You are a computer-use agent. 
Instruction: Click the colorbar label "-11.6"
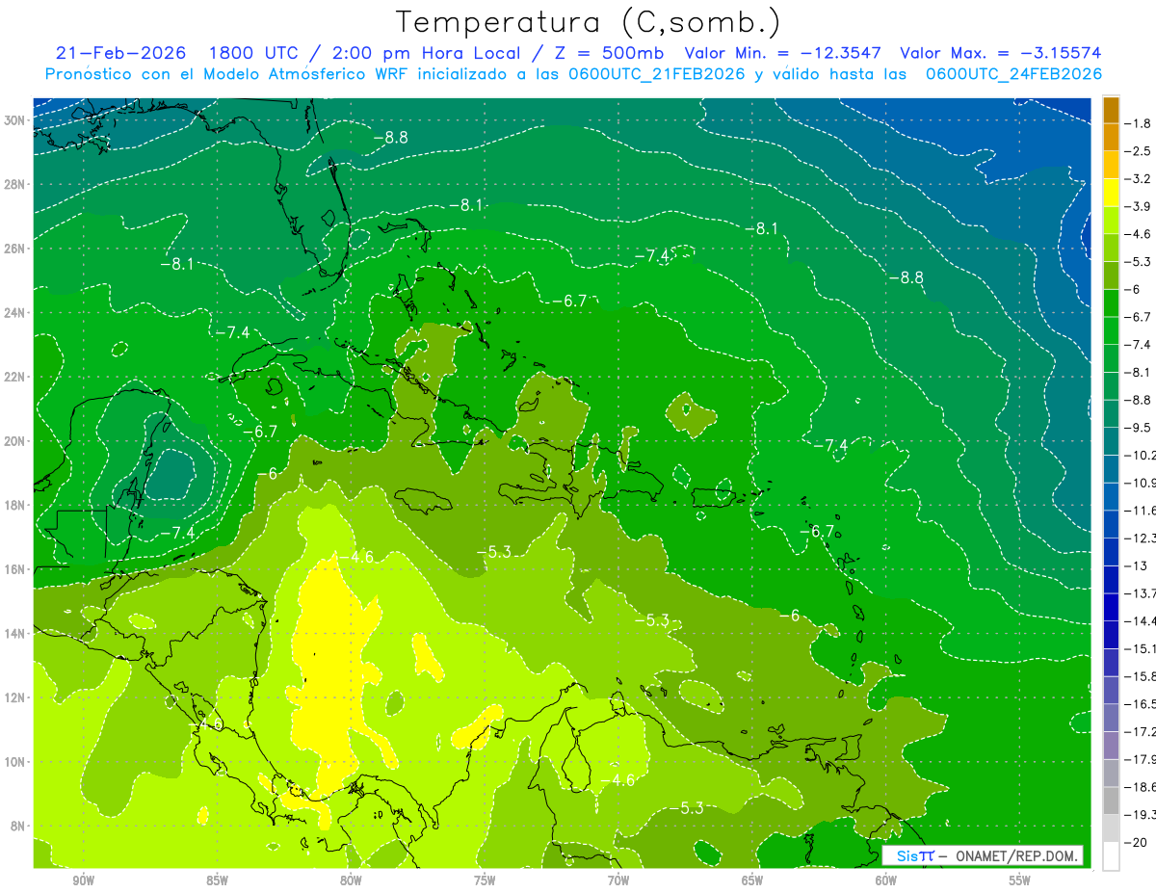[x=1141, y=511]
